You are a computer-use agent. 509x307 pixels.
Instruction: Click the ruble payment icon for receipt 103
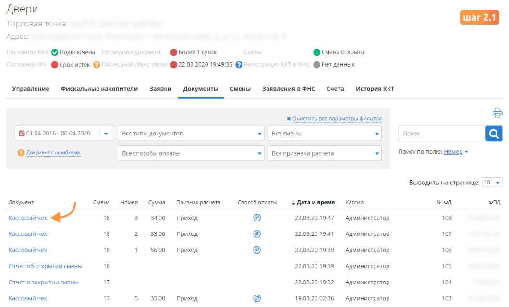coord(257,298)
